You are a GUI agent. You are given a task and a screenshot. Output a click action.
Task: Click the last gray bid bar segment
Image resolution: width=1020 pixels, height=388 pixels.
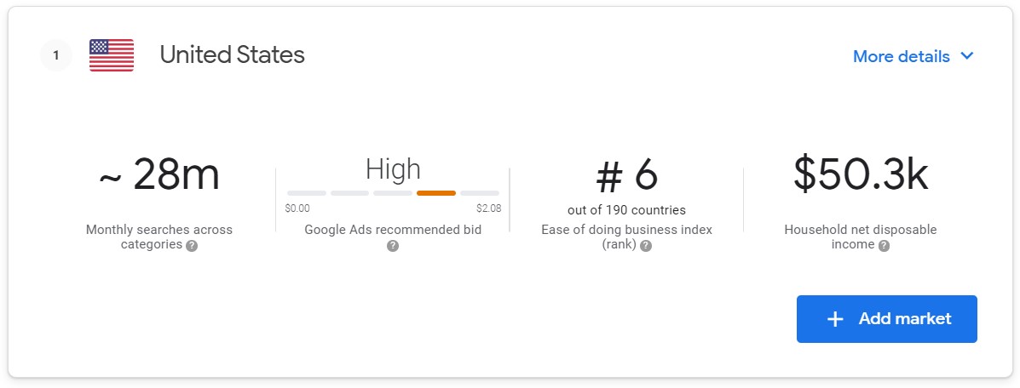pos(480,193)
